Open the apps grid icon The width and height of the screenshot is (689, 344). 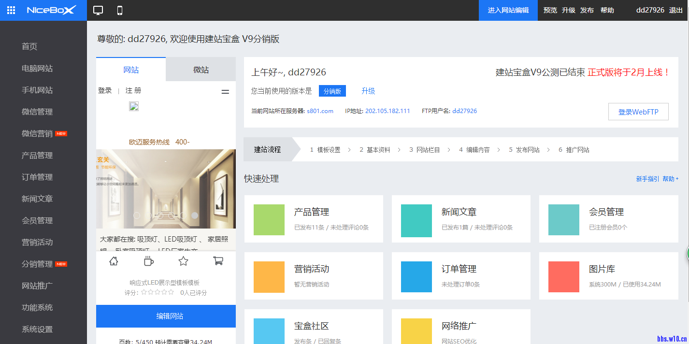pos(11,10)
